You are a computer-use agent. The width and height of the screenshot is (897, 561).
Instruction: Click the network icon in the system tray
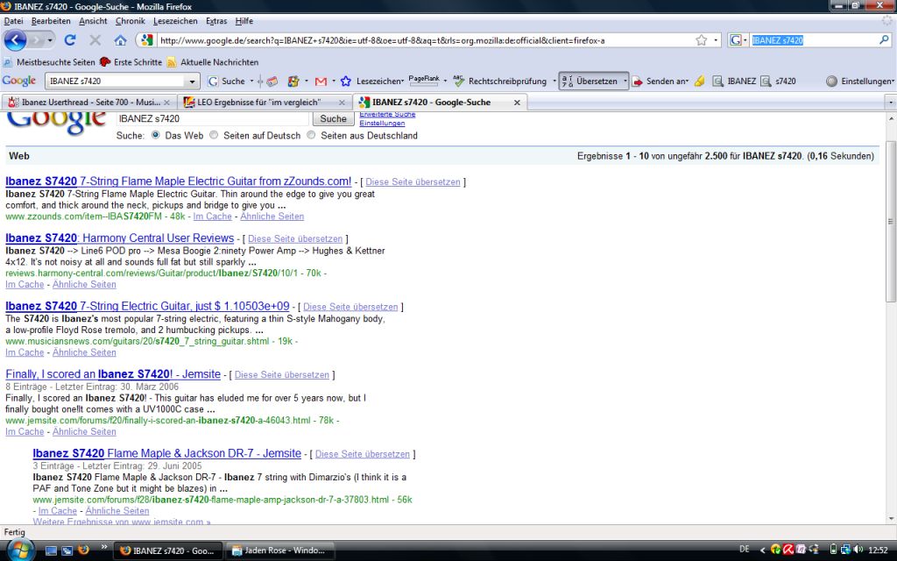(845, 550)
